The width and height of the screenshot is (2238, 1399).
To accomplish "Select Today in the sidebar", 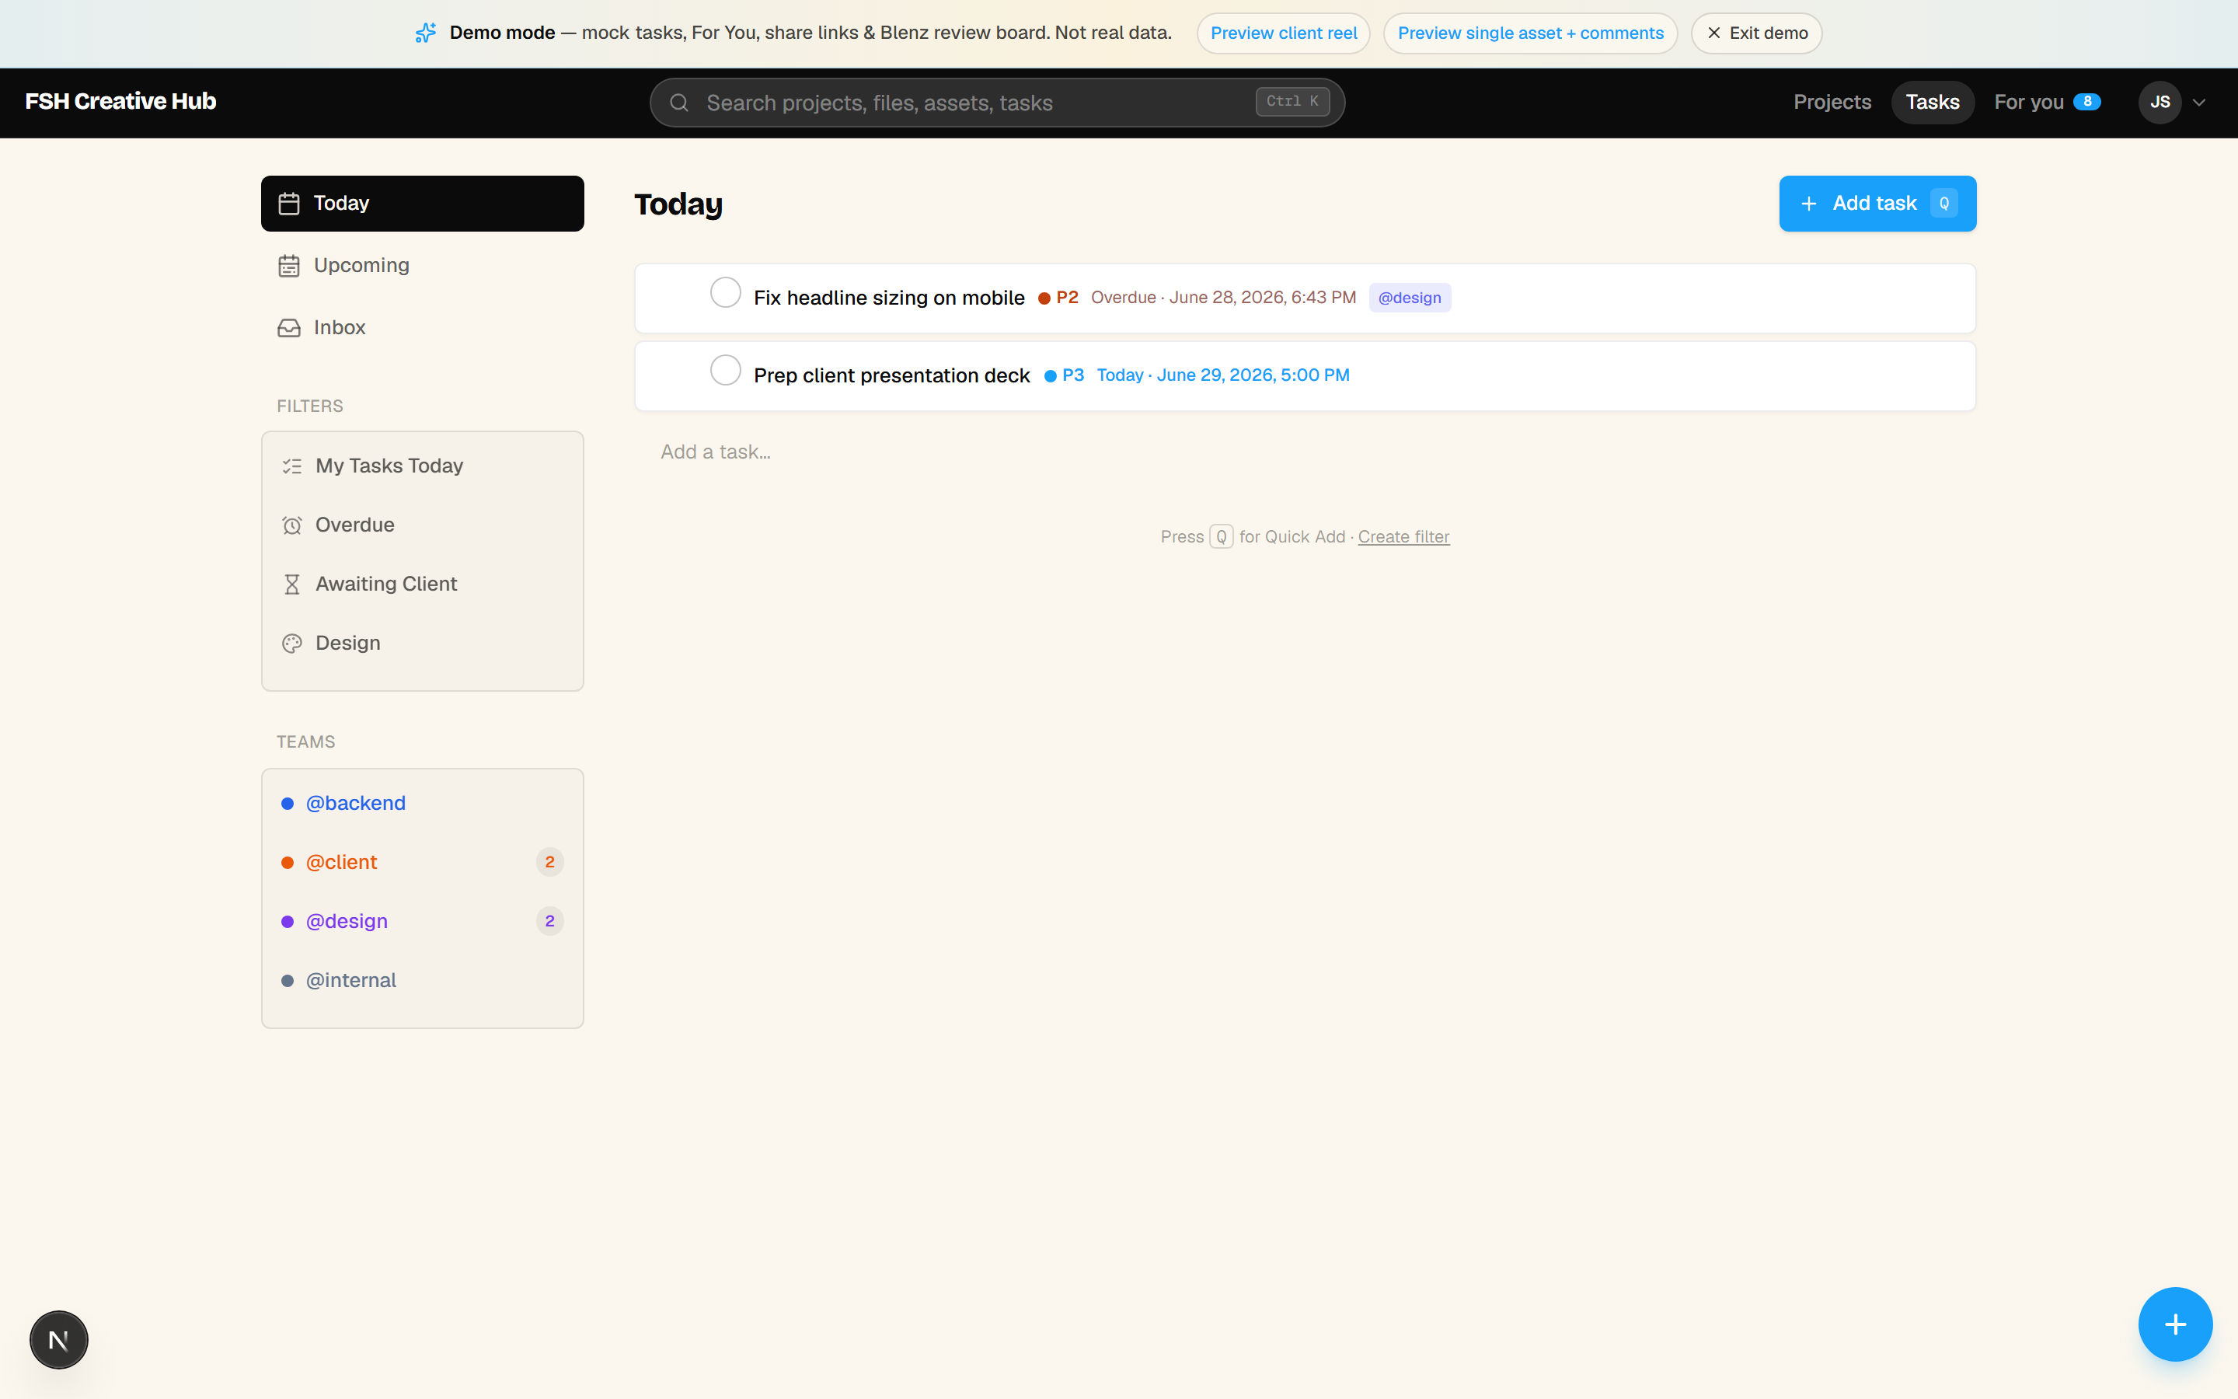I will click(x=422, y=204).
